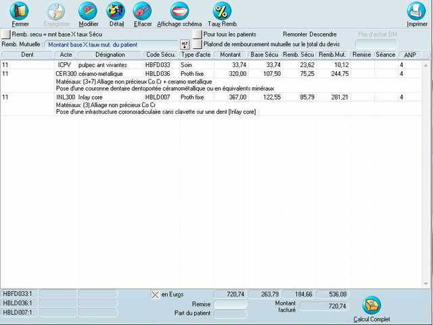Click the Modifier toolbar icon

pyautogui.click(x=89, y=11)
